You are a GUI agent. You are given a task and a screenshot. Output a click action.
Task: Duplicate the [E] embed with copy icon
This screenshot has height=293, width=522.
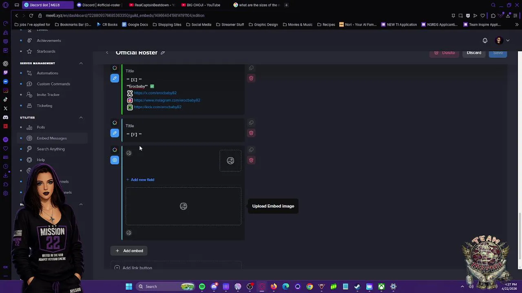click(251, 68)
